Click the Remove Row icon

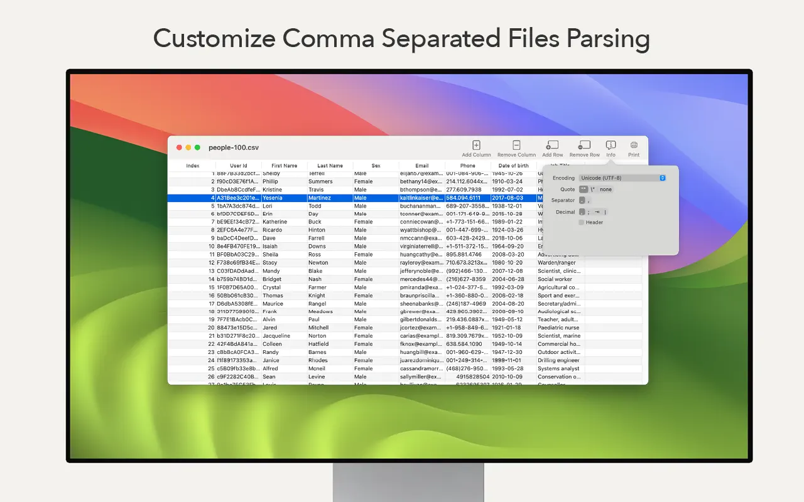point(584,145)
